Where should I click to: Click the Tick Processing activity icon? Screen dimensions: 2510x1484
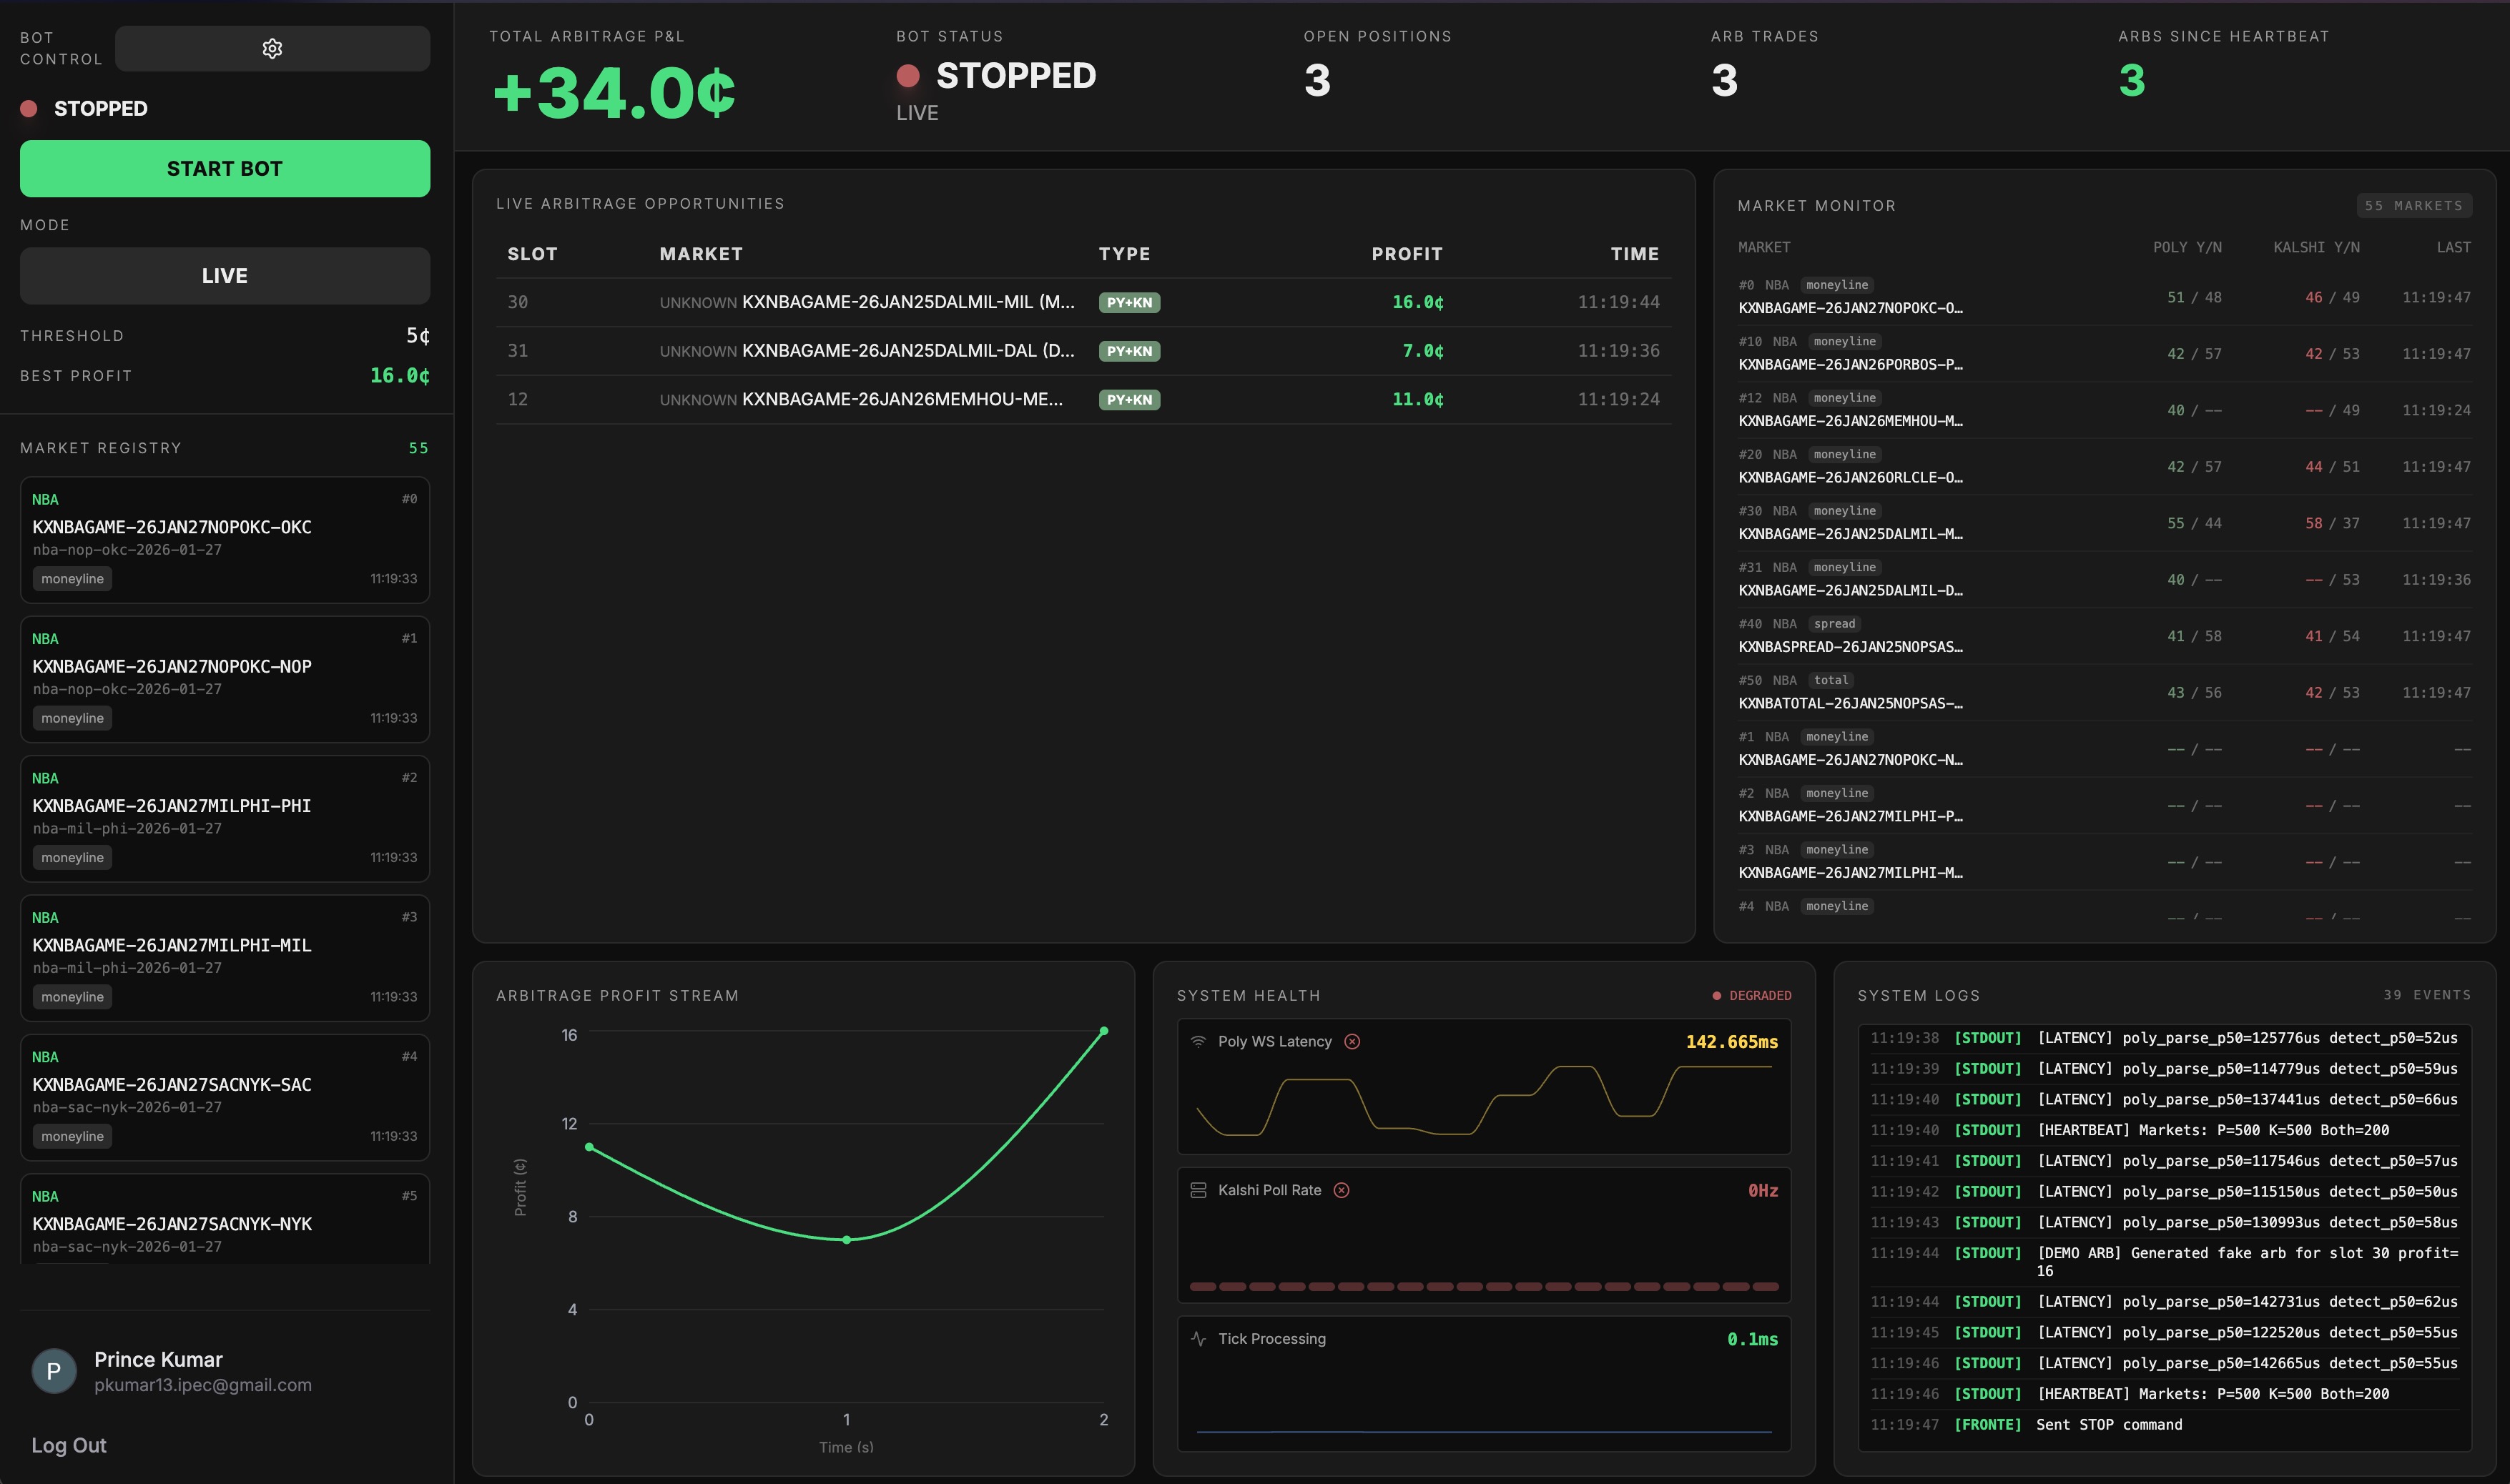[x=1198, y=1338]
